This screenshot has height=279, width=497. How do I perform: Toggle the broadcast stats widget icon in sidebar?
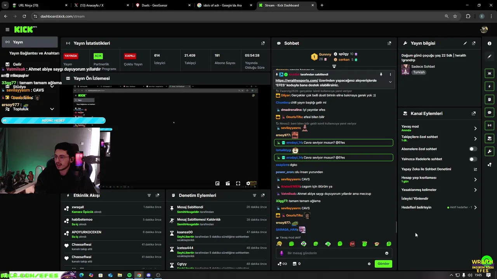[x=490, y=125]
